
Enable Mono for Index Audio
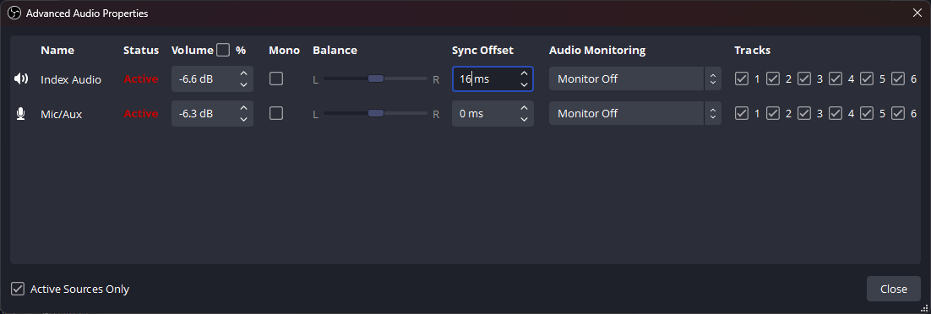(276, 78)
